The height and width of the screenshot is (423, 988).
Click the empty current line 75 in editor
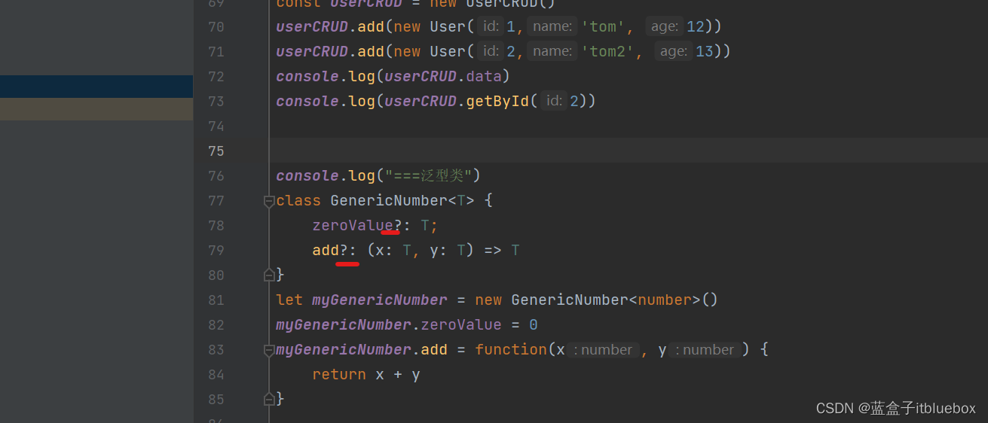629,151
